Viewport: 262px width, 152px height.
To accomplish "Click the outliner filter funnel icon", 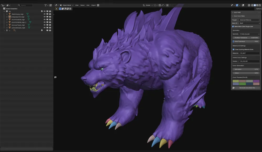I will (45, 5).
